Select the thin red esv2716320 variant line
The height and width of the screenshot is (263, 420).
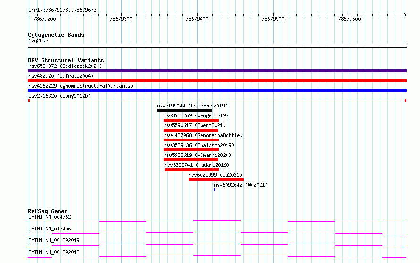coord(217,100)
